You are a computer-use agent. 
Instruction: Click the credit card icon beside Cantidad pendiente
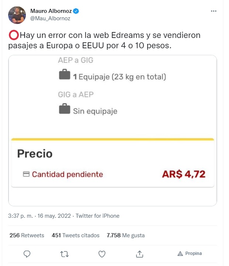point(26,174)
